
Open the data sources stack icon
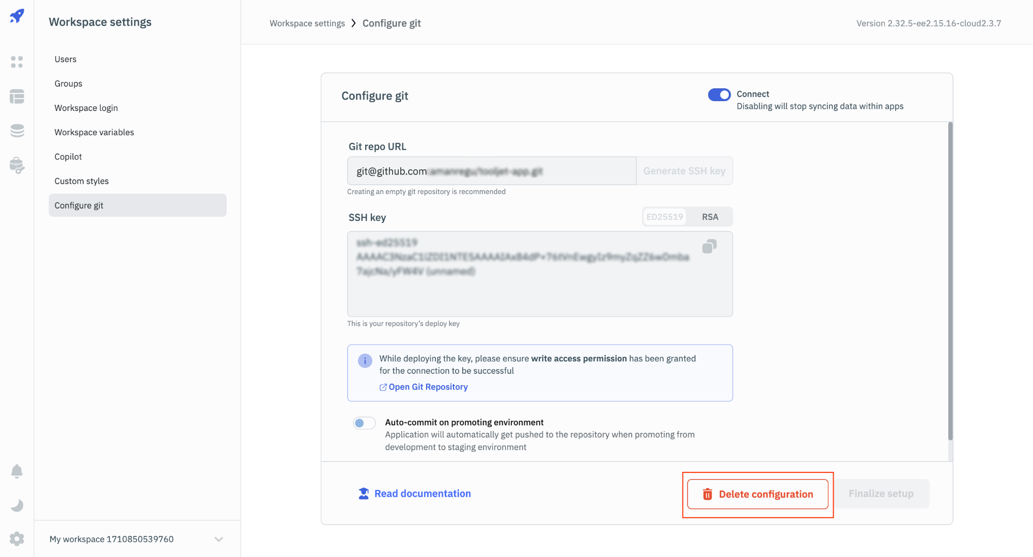(17, 131)
